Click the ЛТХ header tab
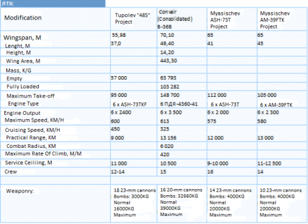The width and height of the screenshot is (308, 224). click(x=53, y=4)
